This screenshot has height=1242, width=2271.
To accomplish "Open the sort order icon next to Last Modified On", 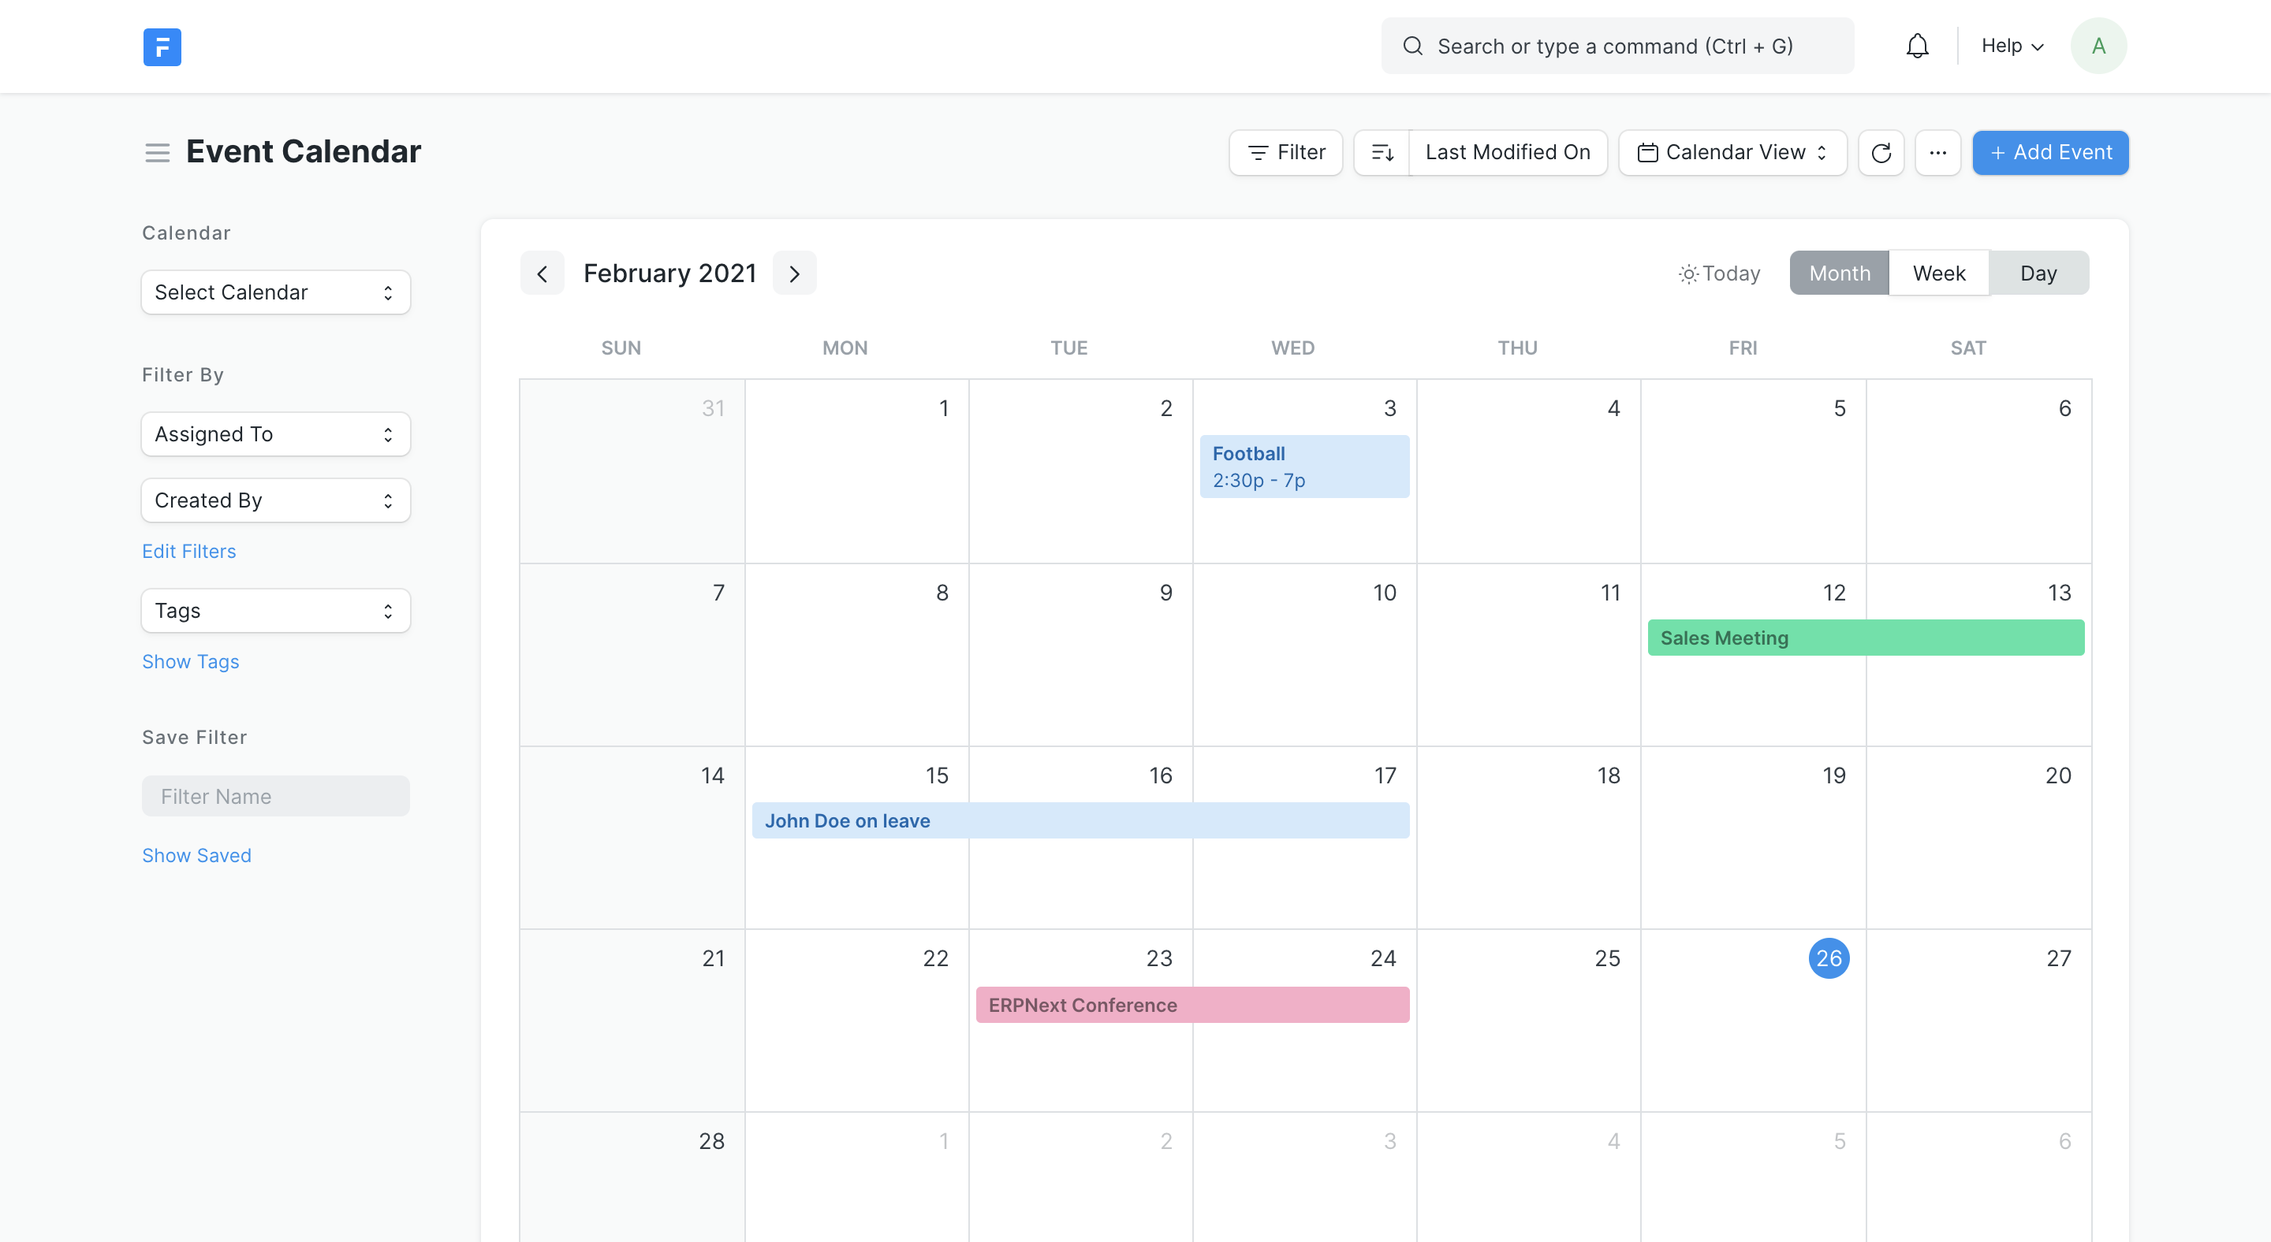I will [x=1382, y=152].
